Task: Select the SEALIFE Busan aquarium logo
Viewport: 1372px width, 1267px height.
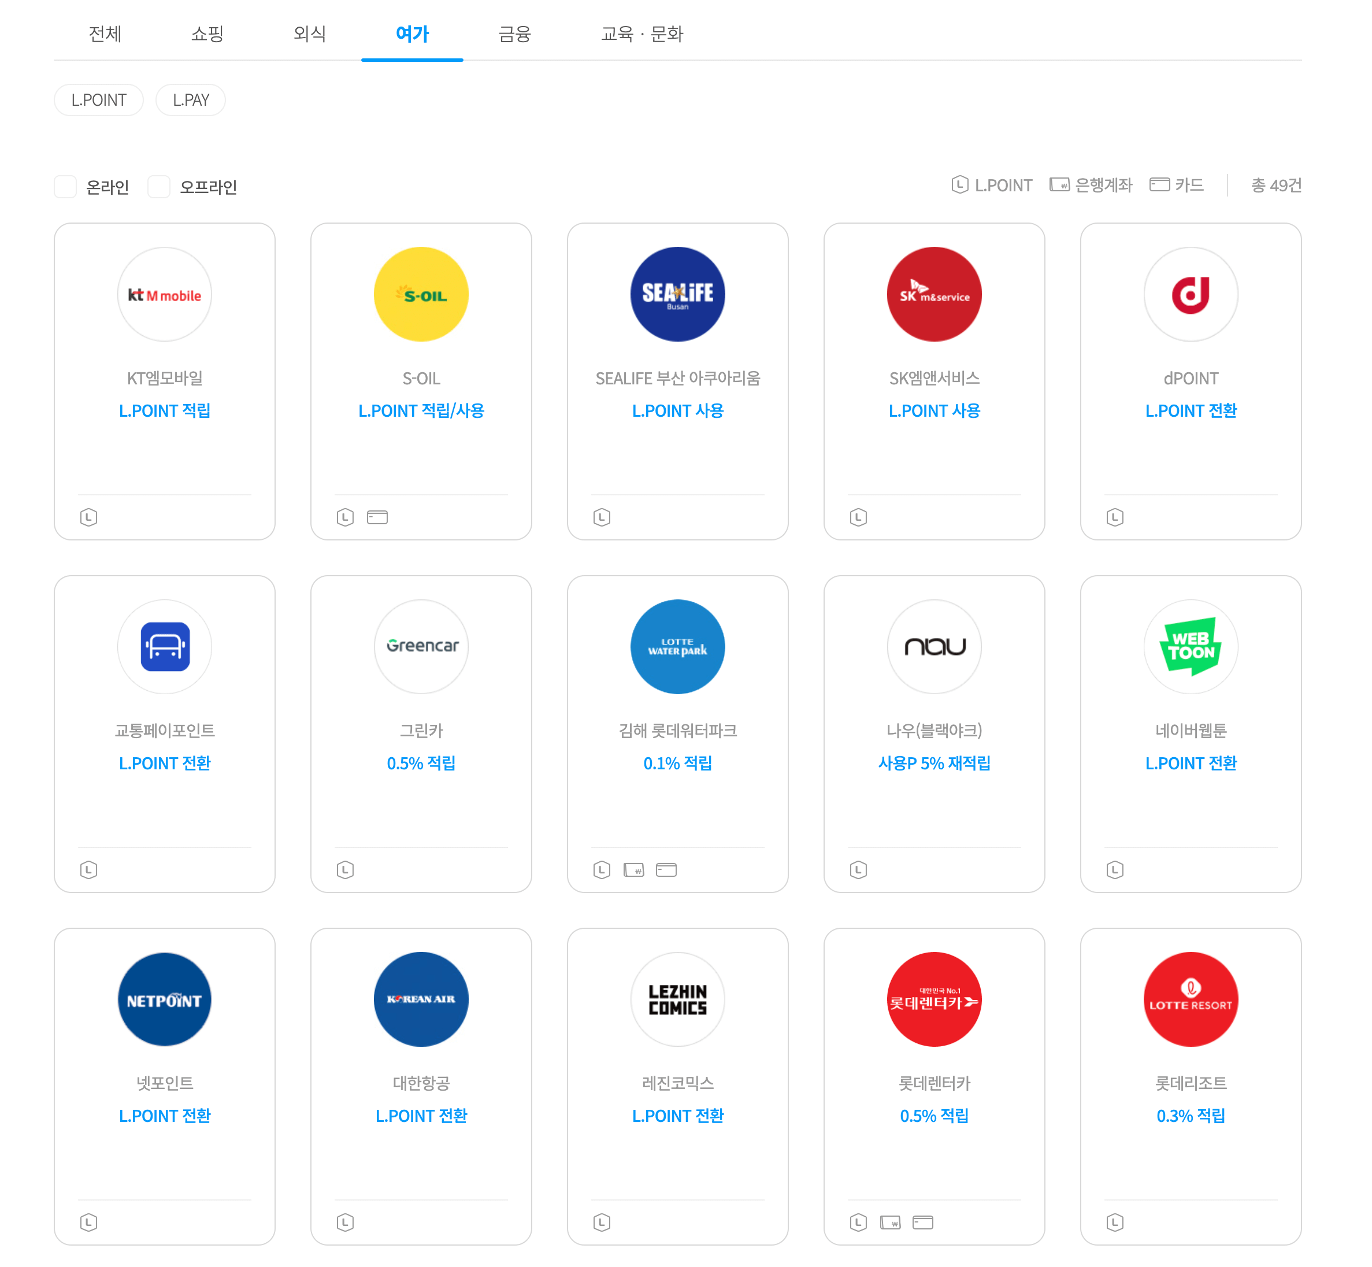Action: point(677,294)
